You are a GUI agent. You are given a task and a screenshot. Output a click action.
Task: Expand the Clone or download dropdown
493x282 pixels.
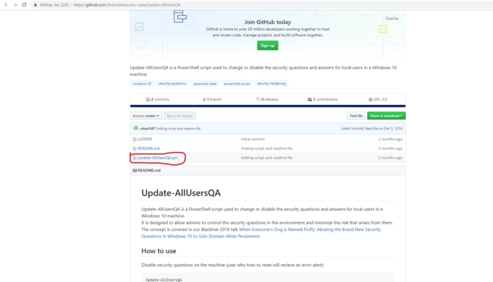pyautogui.click(x=386, y=116)
